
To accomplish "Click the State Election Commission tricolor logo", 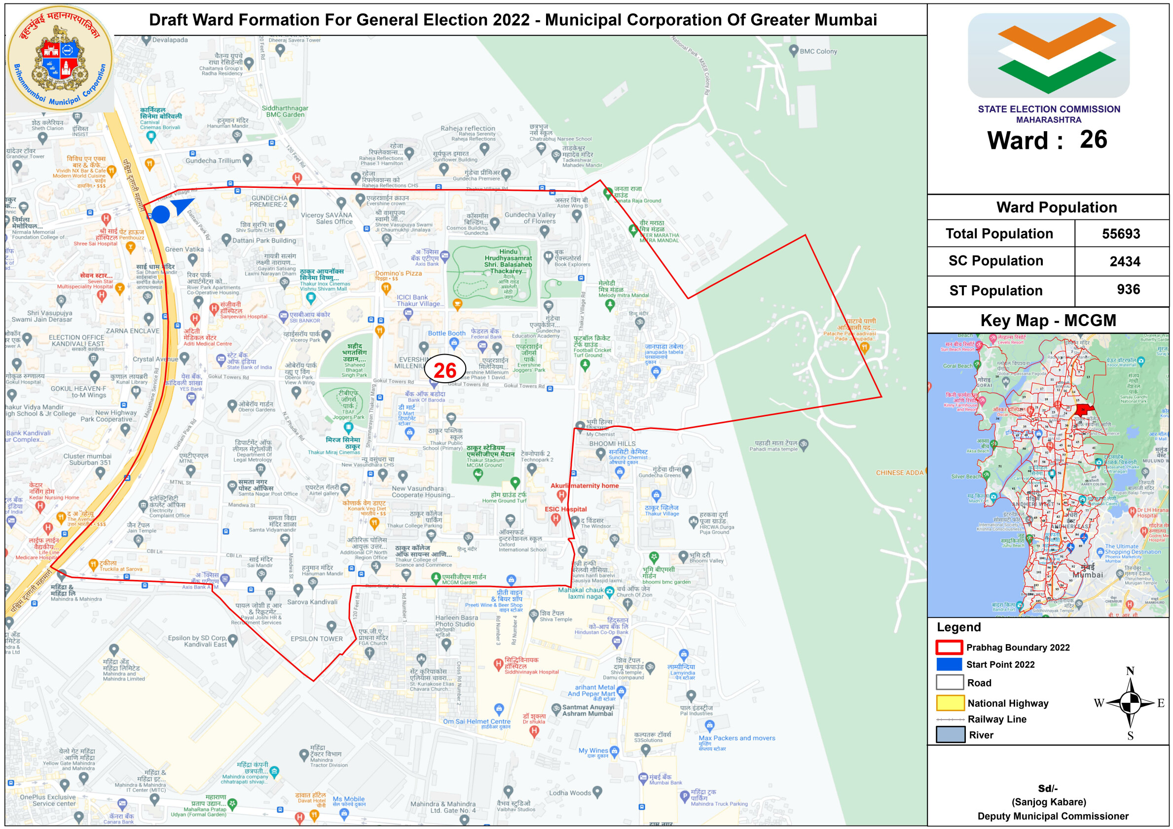I will tap(1048, 55).
